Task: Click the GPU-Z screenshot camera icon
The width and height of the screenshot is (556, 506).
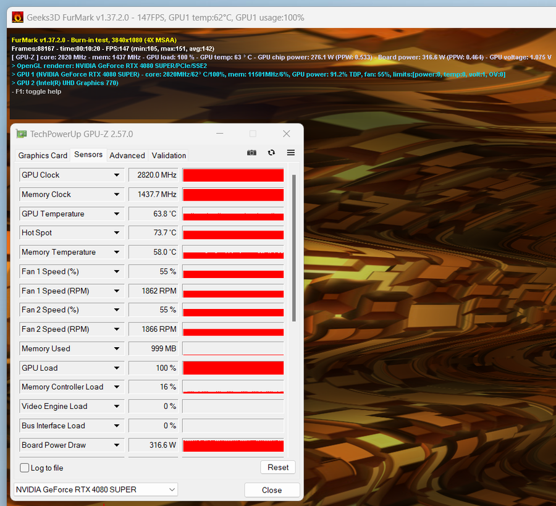Action: (251, 153)
